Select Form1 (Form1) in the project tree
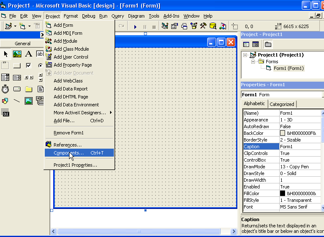This screenshot has height=237, width=324. [x=288, y=68]
